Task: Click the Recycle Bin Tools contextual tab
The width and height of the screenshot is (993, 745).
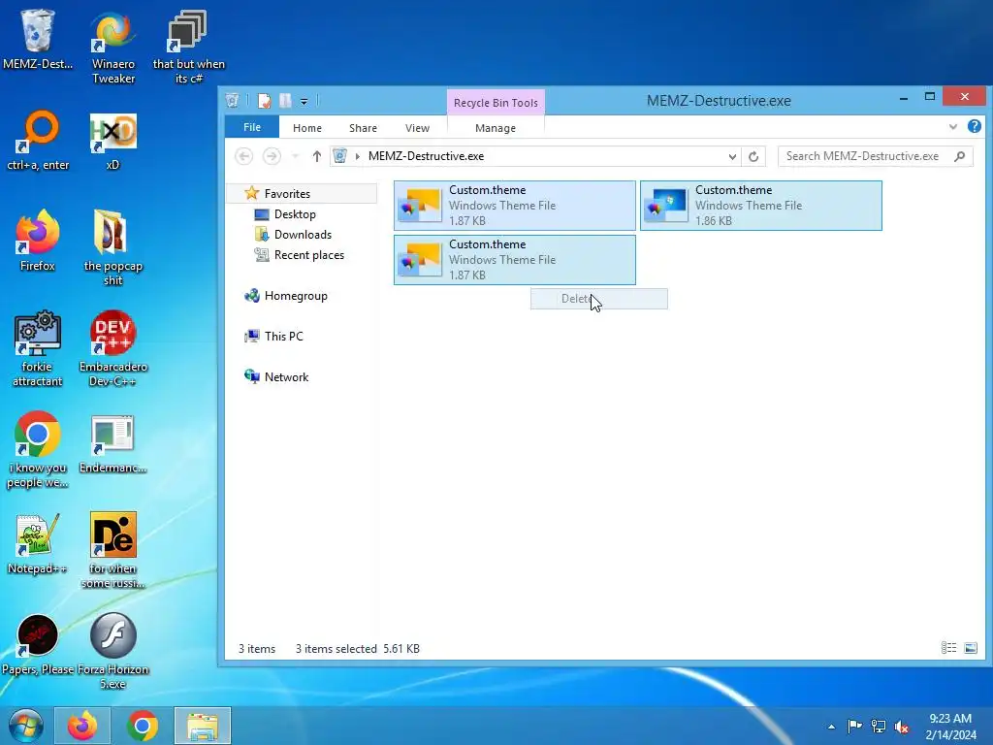Action: pyautogui.click(x=496, y=103)
